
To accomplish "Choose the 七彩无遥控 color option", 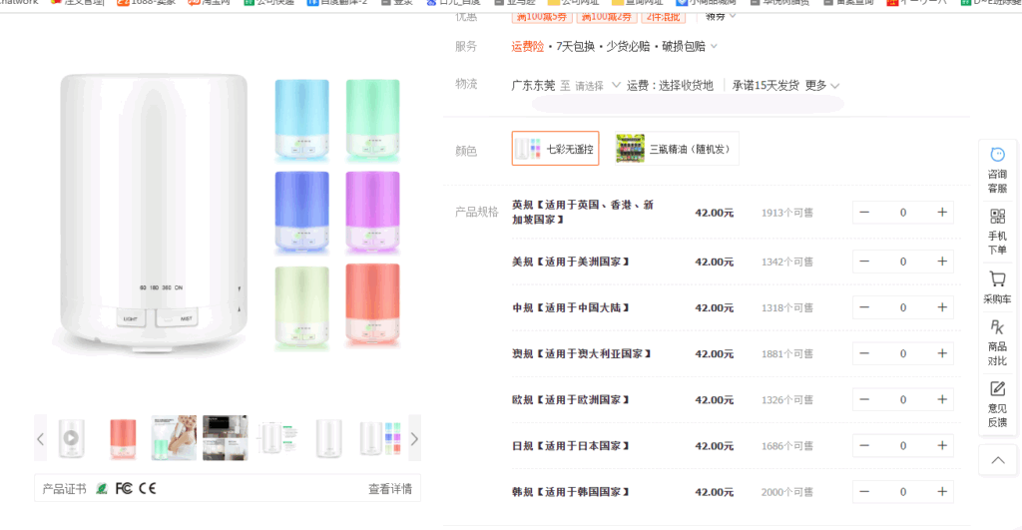I will click(x=555, y=149).
